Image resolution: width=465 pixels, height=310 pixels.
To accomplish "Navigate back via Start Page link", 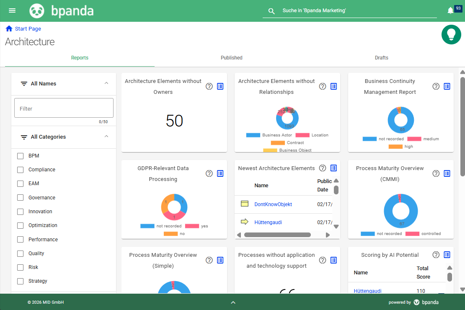I will (x=23, y=28).
